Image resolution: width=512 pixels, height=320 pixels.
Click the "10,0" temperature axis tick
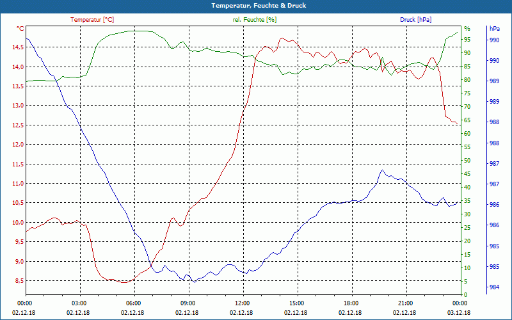pyautogui.click(x=18, y=223)
